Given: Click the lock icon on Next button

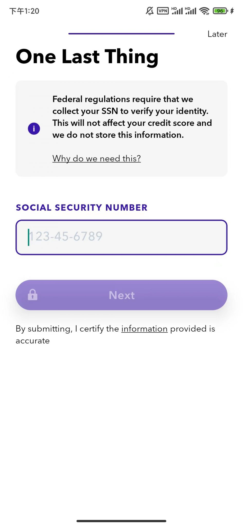Looking at the screenshot, I should (33, 295).
